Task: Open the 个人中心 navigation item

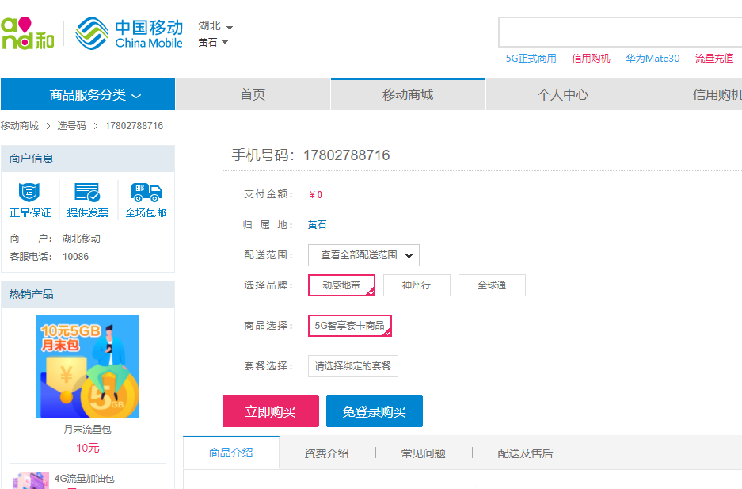Action: (562, 95)
